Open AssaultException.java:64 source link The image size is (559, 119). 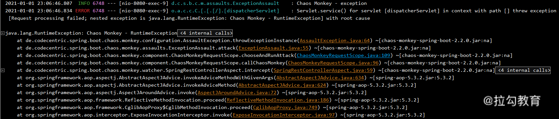click(x=335, y=40)
